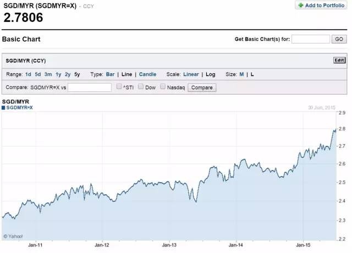Select the 5d range option
The height and width of the screenshot is (253, 352).
pos(38,74)
